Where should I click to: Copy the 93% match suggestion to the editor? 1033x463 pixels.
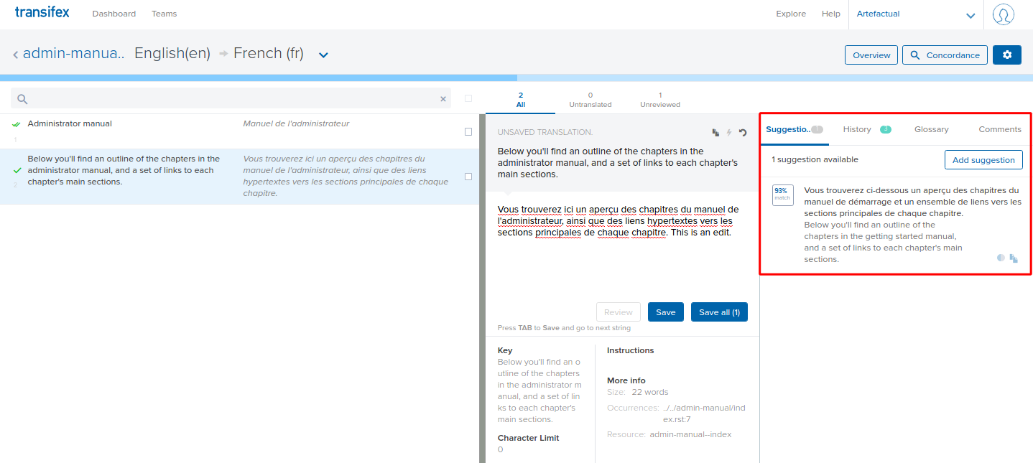pyautogui.click(x=1014, y=258)
